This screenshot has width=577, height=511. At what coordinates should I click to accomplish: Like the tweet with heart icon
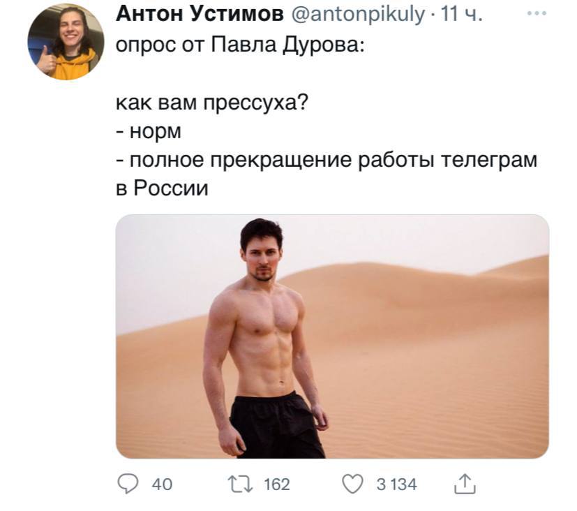tap(352, 484)
